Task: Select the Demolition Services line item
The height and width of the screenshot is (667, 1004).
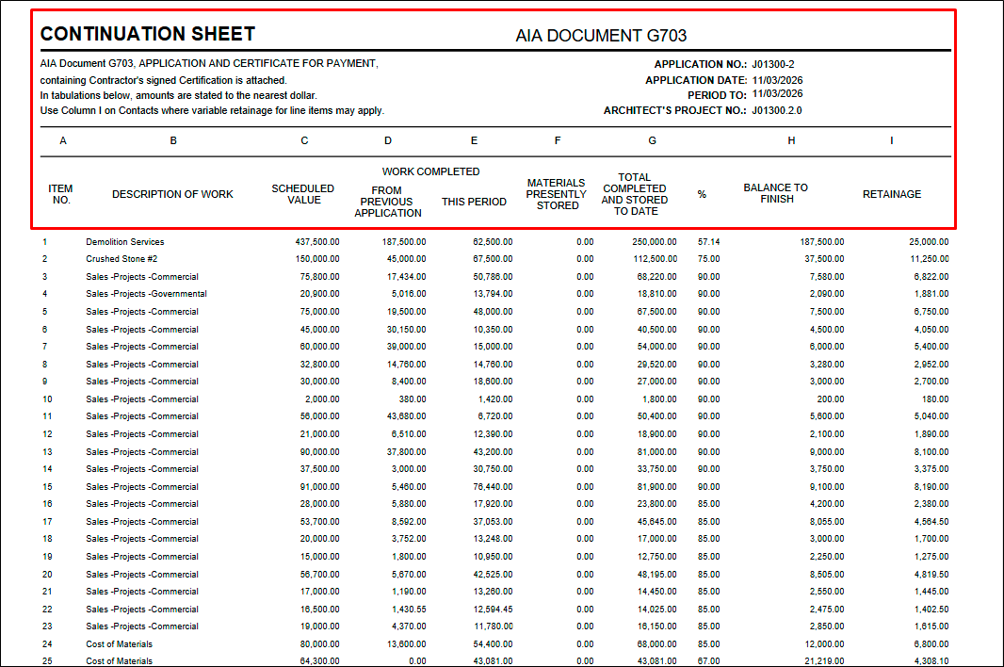Action: 124,242
